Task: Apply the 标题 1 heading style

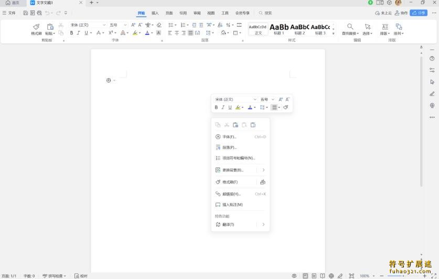Action: [279, 29]
